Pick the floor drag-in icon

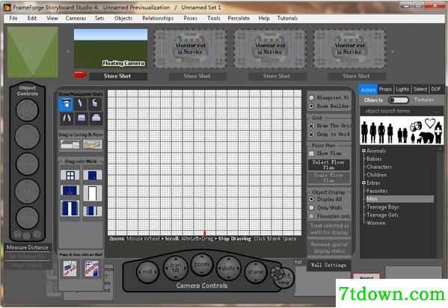tap(92, 144)
